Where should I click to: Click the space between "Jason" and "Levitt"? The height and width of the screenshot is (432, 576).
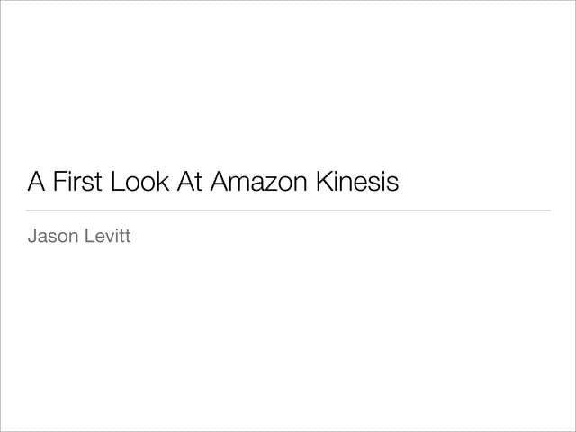(81, 238)
